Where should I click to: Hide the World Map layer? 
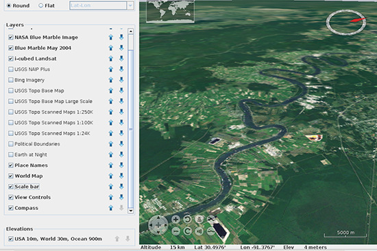[x=10, y=176]
